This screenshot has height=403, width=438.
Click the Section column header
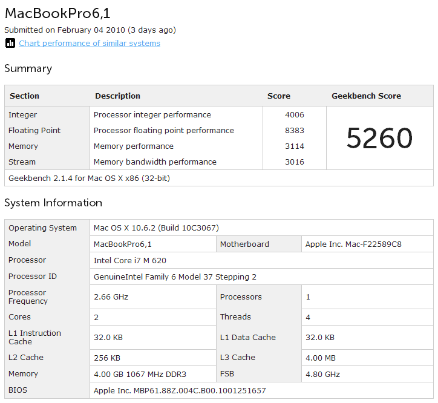(25, 96)
